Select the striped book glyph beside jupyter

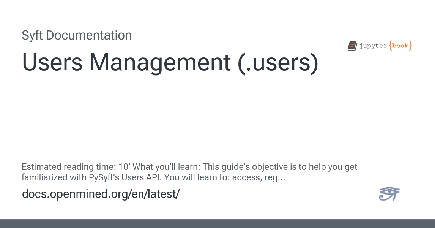(x=352, y=46)
